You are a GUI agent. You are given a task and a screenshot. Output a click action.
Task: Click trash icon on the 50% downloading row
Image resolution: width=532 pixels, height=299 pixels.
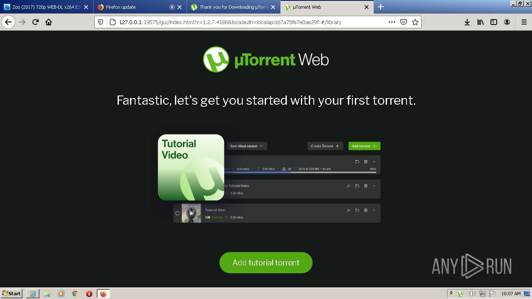tap(366, 162)
